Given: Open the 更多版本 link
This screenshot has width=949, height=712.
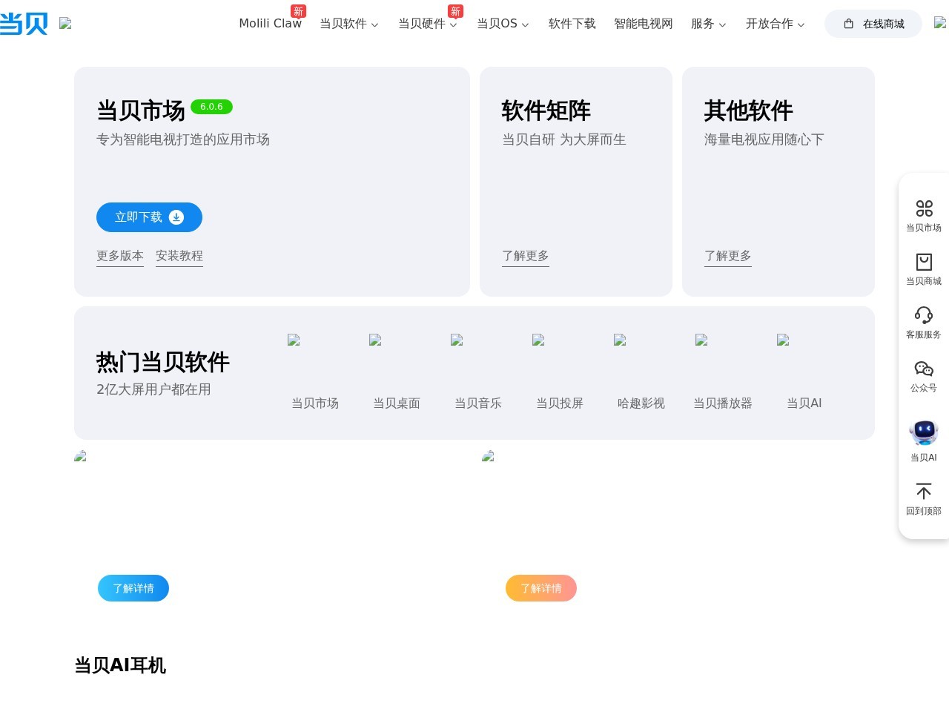Looking at the screenshot, I should pyautogui.click(x=120, y=256).
